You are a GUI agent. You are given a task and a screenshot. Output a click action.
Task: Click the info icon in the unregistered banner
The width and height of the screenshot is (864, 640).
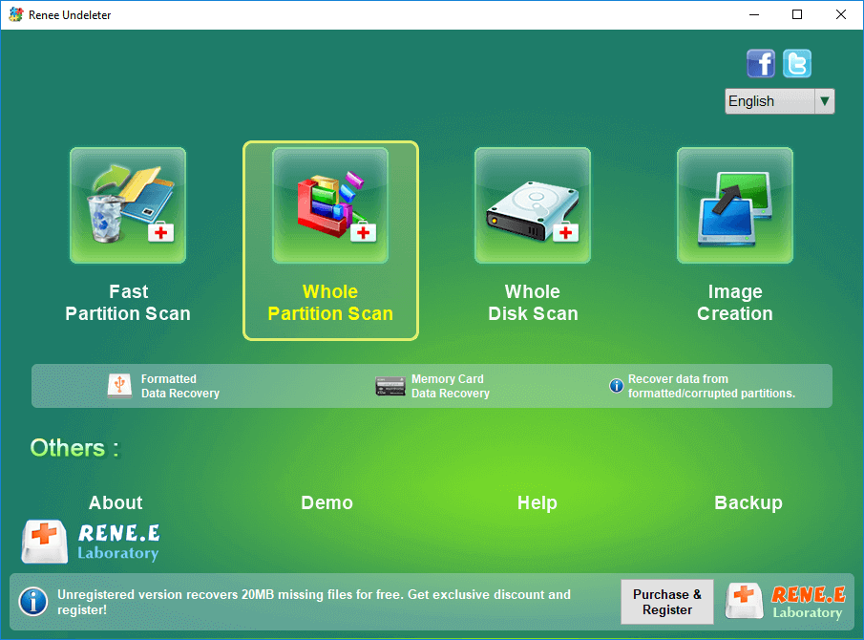point(34,602)
